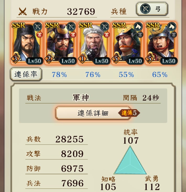This screenshot has height=192, width=186.
Task: Tap the grey armor badge on fifth card
Action: point(174,35)
